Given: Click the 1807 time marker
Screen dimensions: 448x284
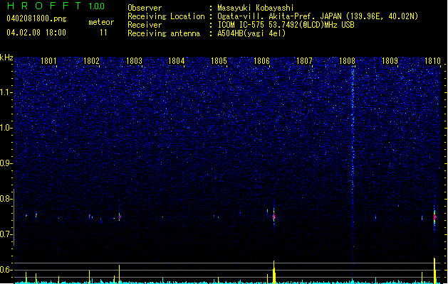Looking at the screenshot, I should tap(304, 61).
